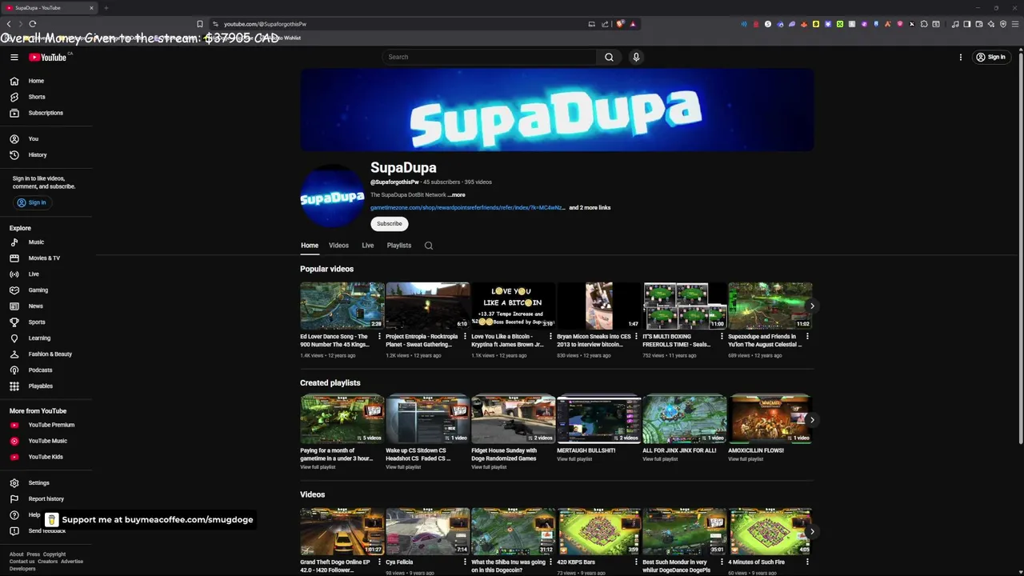The width and height of the screenshot is (1024, 576).
Task: Click in the YouTube search field
Action: (490, 57)
